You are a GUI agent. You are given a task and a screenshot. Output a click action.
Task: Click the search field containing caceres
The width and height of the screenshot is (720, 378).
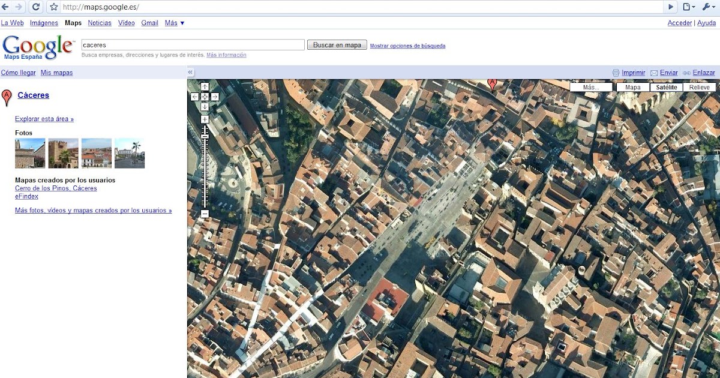193,45
